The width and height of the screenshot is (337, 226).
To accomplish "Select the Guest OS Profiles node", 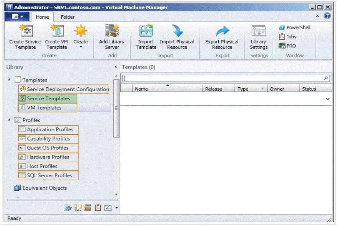I will 48,148.
